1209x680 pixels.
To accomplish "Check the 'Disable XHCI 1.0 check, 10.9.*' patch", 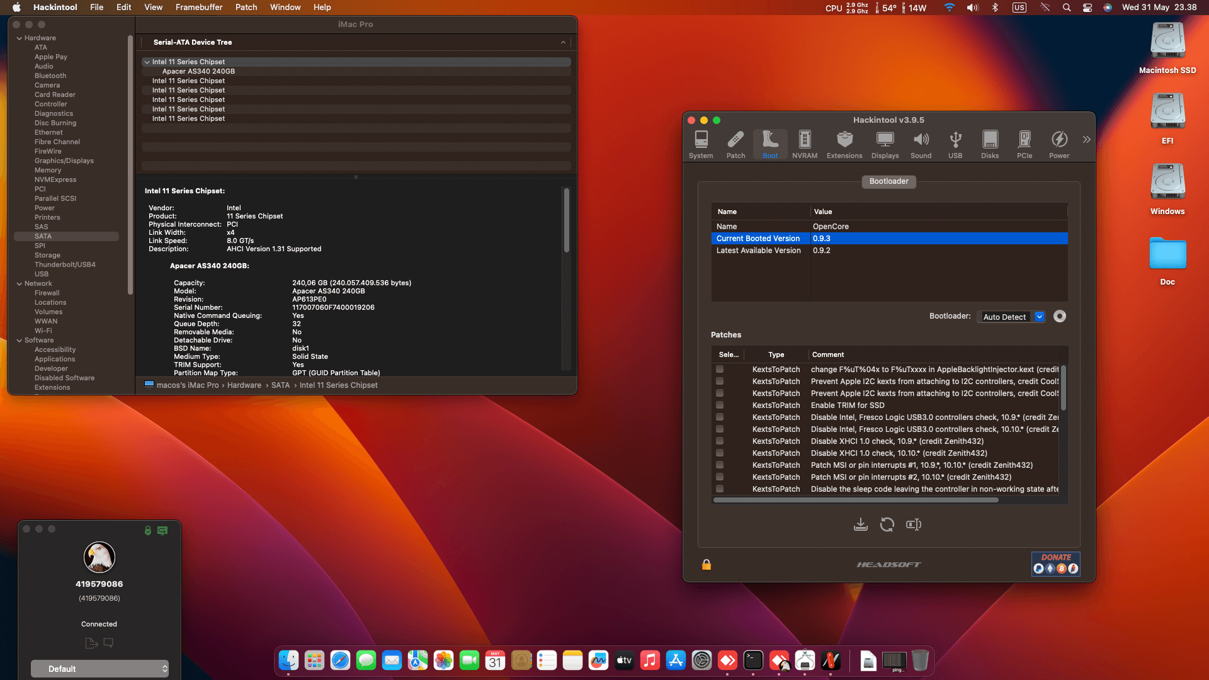I will pos(720,441).
